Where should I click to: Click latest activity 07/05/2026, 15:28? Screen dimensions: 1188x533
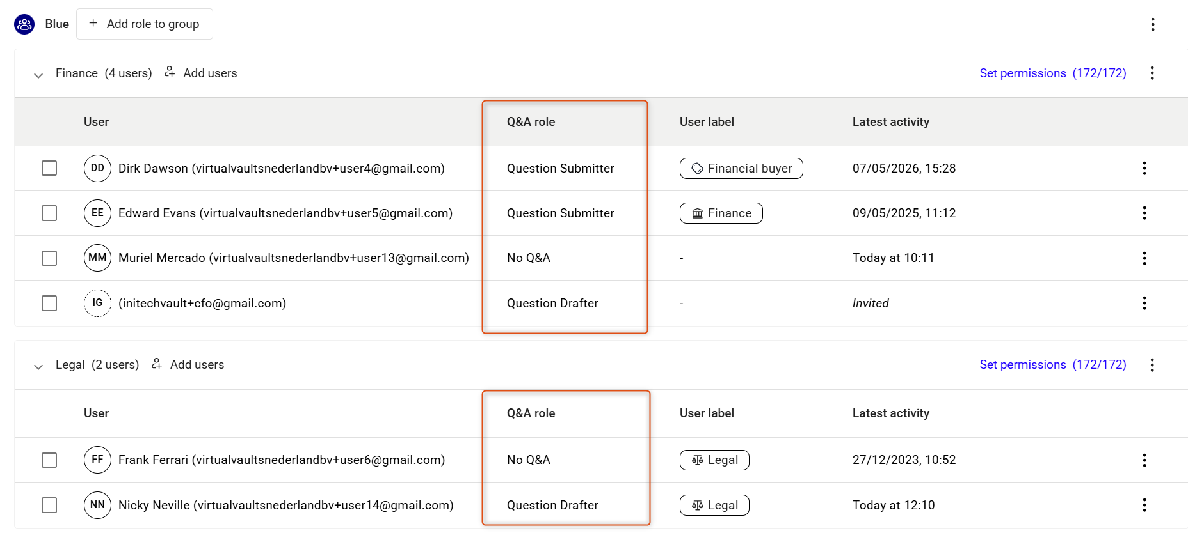[x=904, y=168]
